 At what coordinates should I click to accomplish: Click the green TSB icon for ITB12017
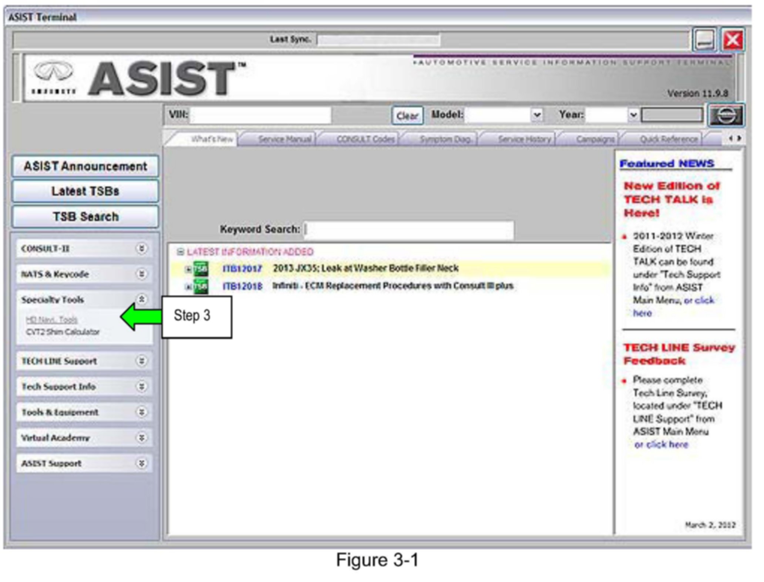(x=201, y=269)
